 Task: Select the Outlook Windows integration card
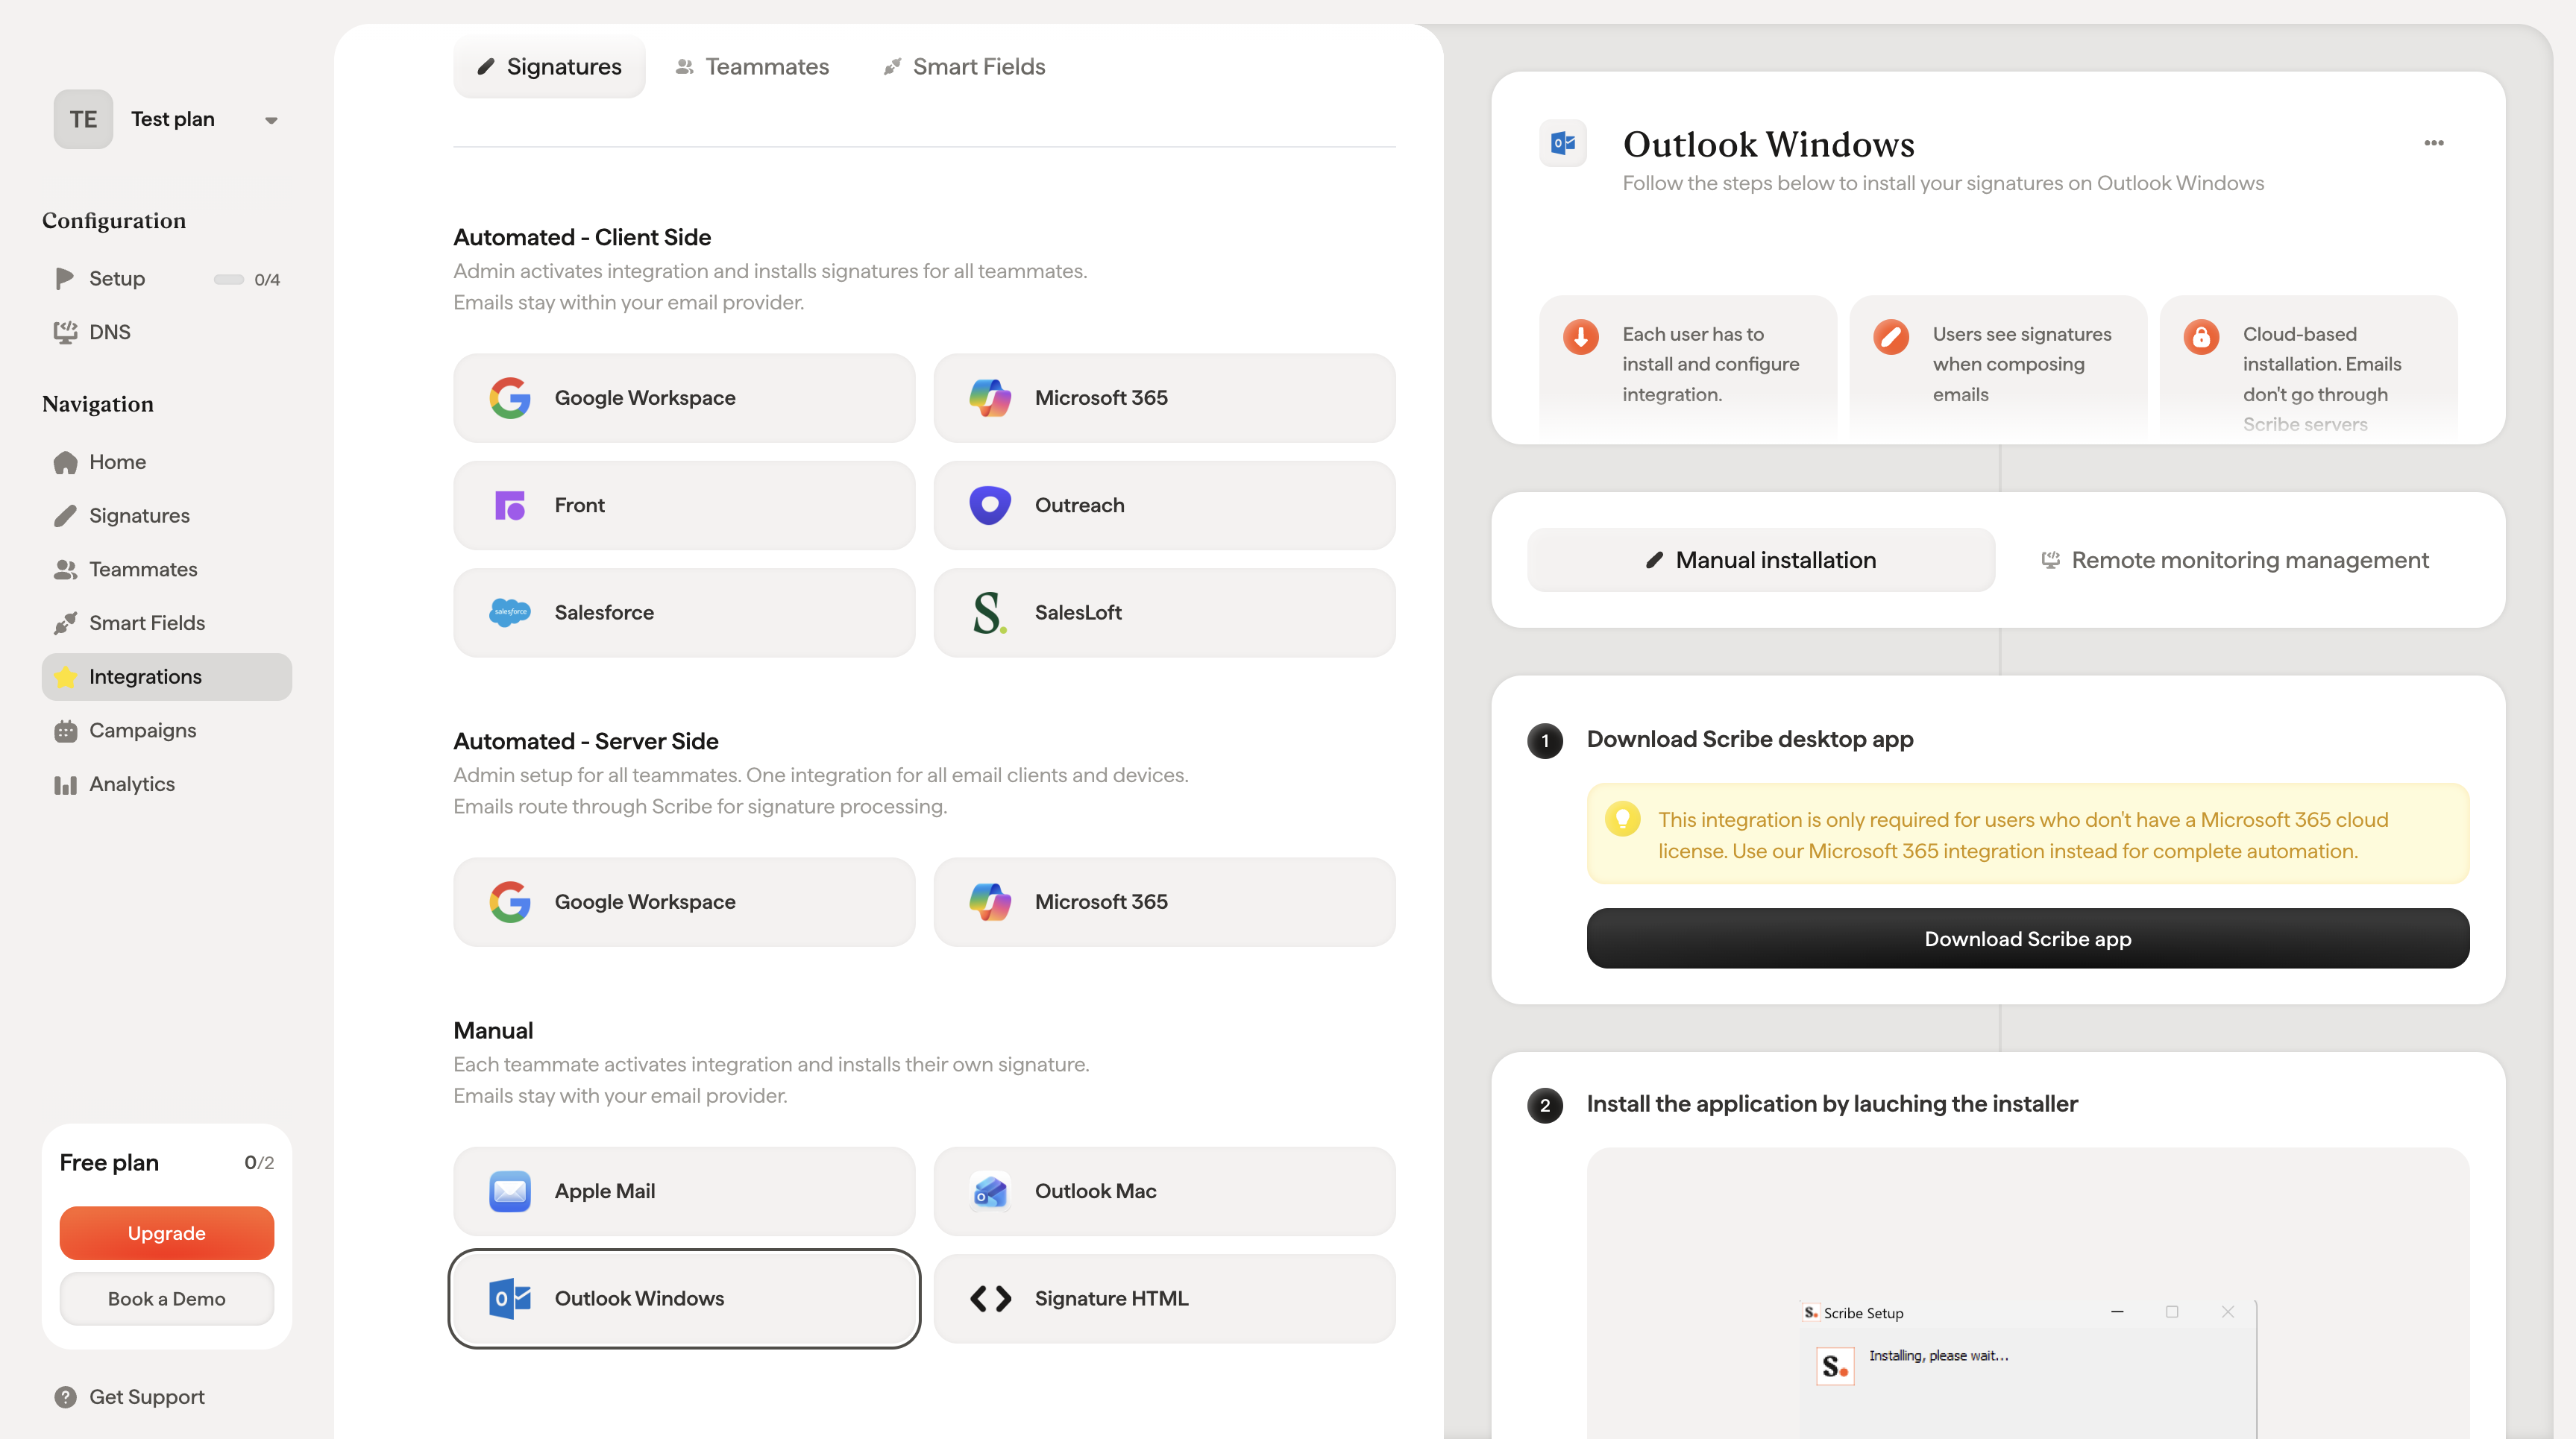coord(684,1299)
